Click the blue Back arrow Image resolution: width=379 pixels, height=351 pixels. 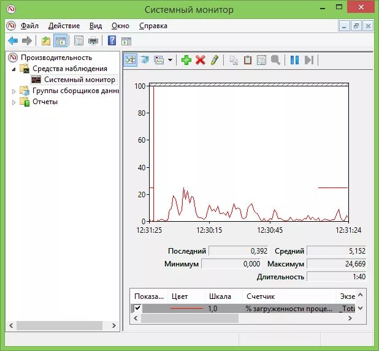13,41
